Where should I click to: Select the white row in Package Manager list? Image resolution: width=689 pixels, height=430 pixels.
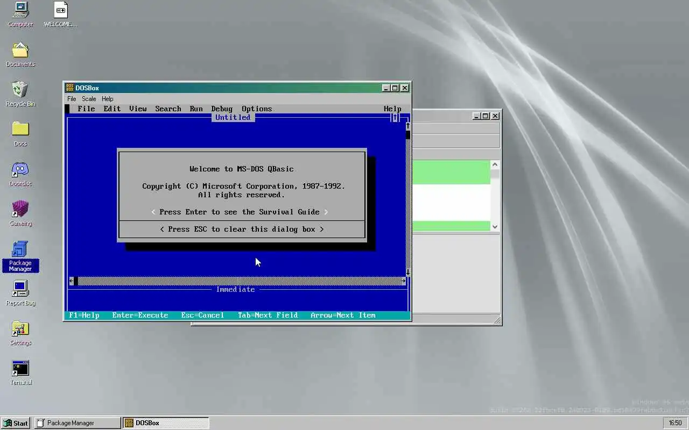point(451,203)
